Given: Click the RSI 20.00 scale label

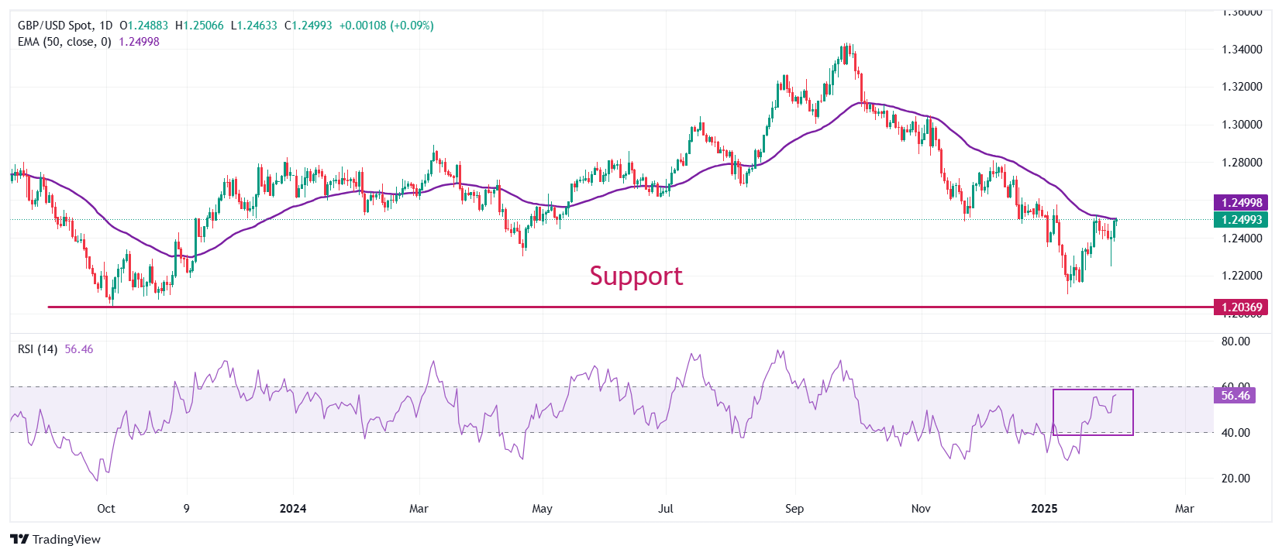Looking at the screenshot, I should click(x=1235, y=479).
